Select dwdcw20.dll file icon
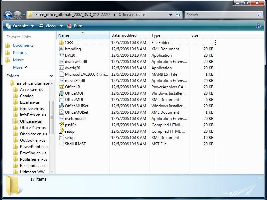The width and height of the screenshot is (267, 200). (61, 61)
